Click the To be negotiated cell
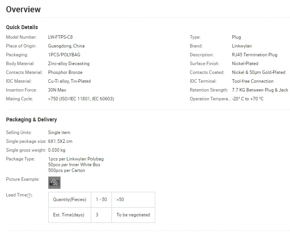Viewport: 290px width, 234px height. pos(133,215)
